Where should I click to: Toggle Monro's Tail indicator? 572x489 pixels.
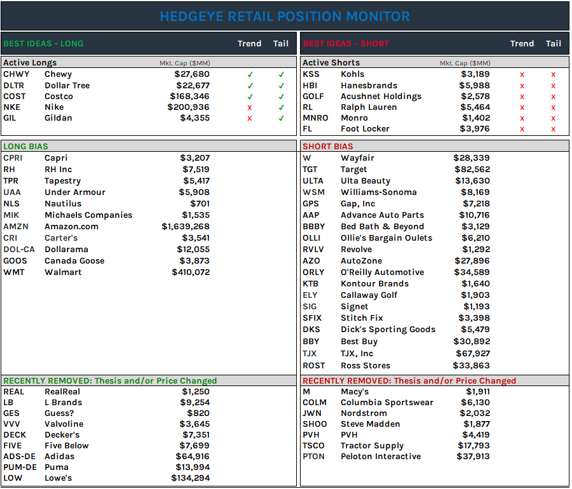click(x=553, y=117)
